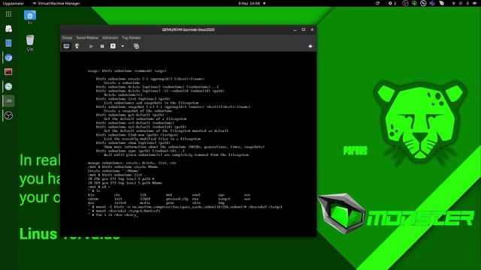Toggle fullscreen icon at toolbar right

[x=310, y=46]
